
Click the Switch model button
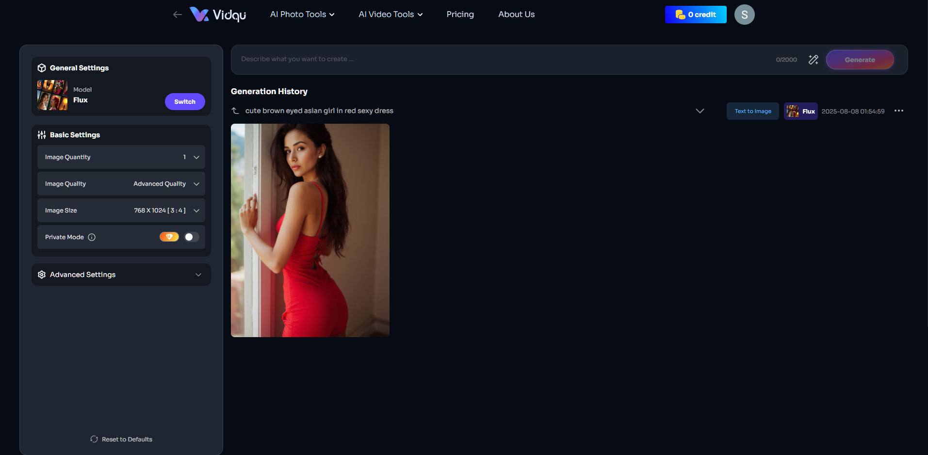coord(185,102)
